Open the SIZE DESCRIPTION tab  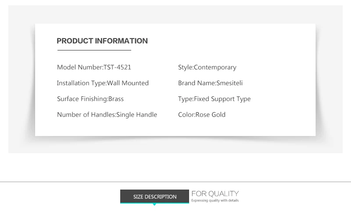point(154,196)
